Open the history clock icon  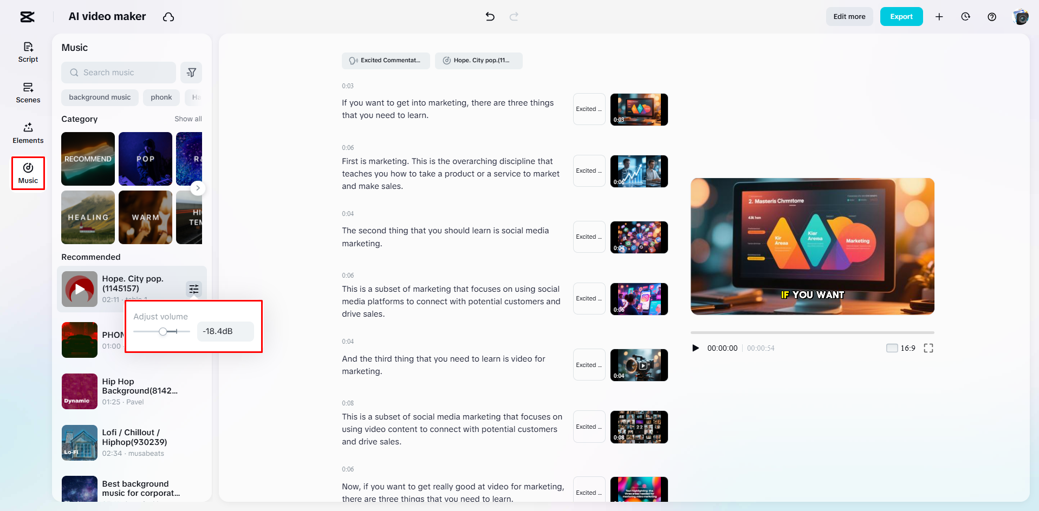point(965,17)
